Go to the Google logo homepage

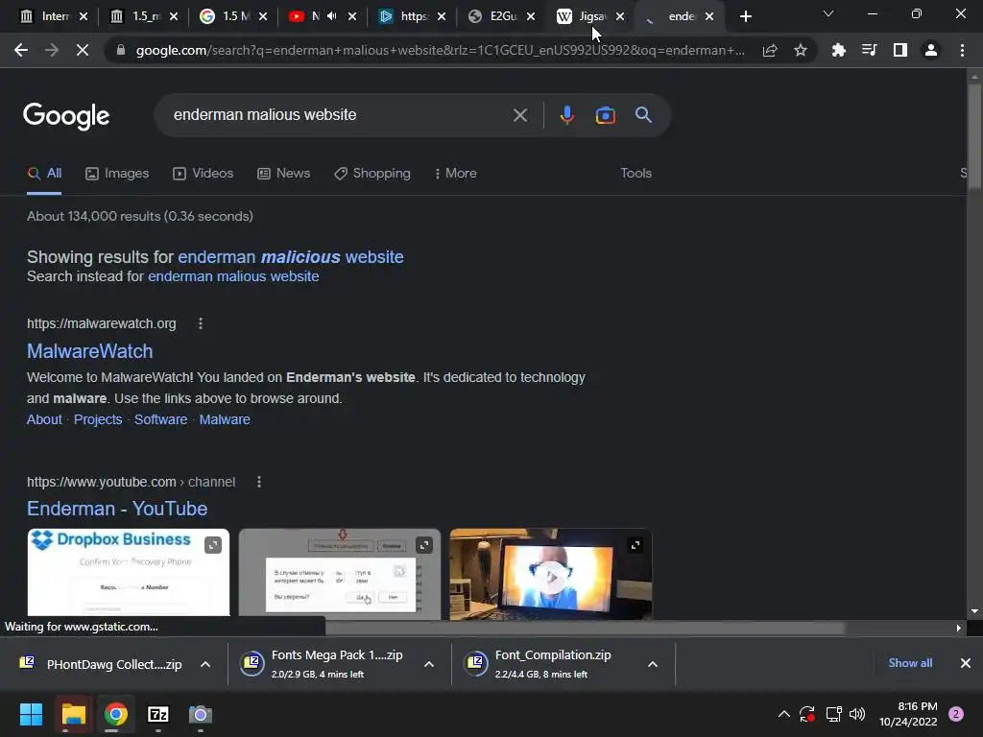coord(66,116)
